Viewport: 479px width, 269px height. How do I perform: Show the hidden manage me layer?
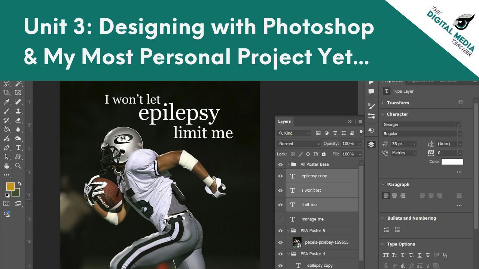[280, 219]
